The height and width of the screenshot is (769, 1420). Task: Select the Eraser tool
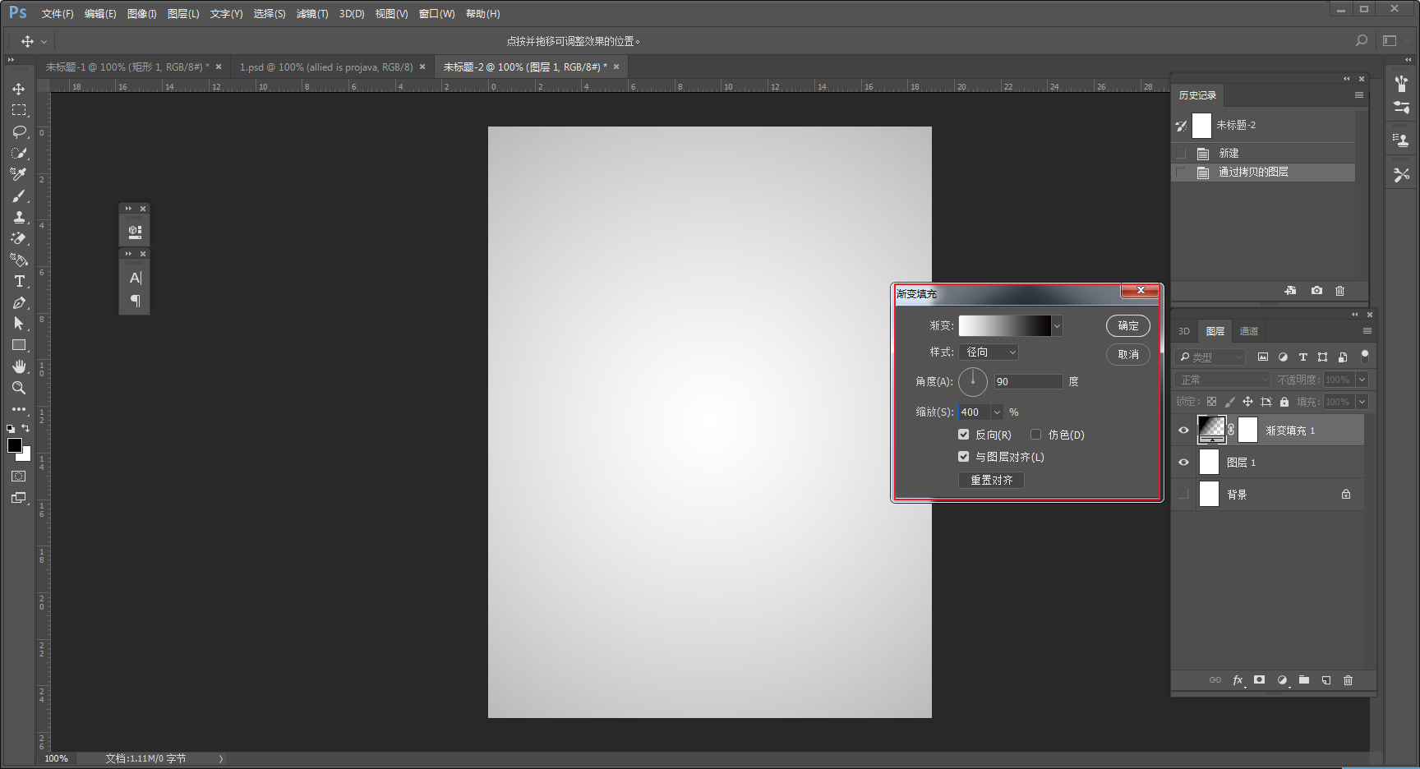19,238
